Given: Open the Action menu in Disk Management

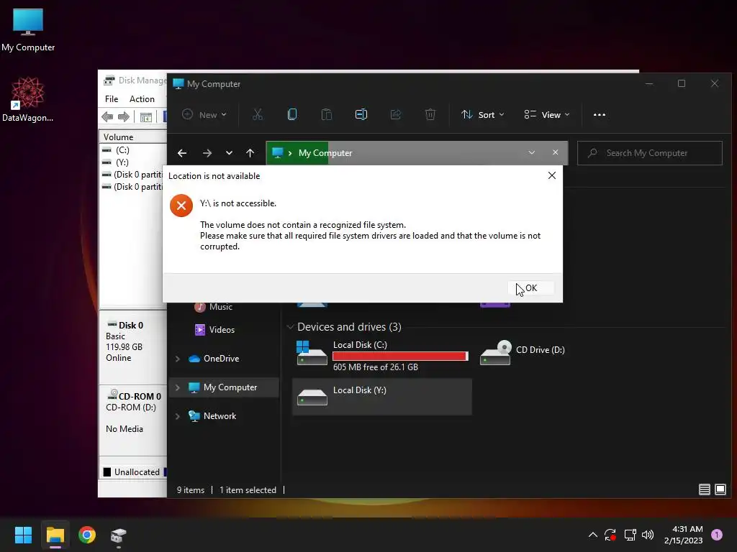Looking at the screenshot, I should (x=142, y=99).
